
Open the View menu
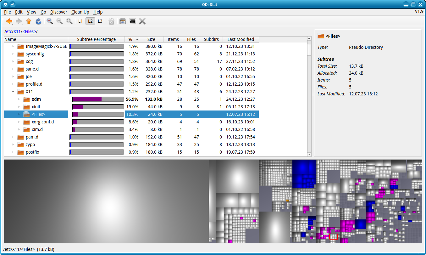31,12
